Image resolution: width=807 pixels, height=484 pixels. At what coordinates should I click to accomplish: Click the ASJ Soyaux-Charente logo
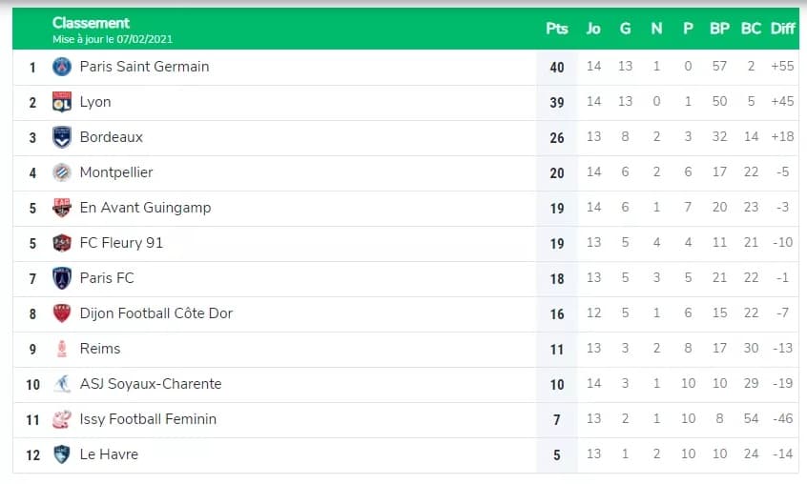pos(62,384)
